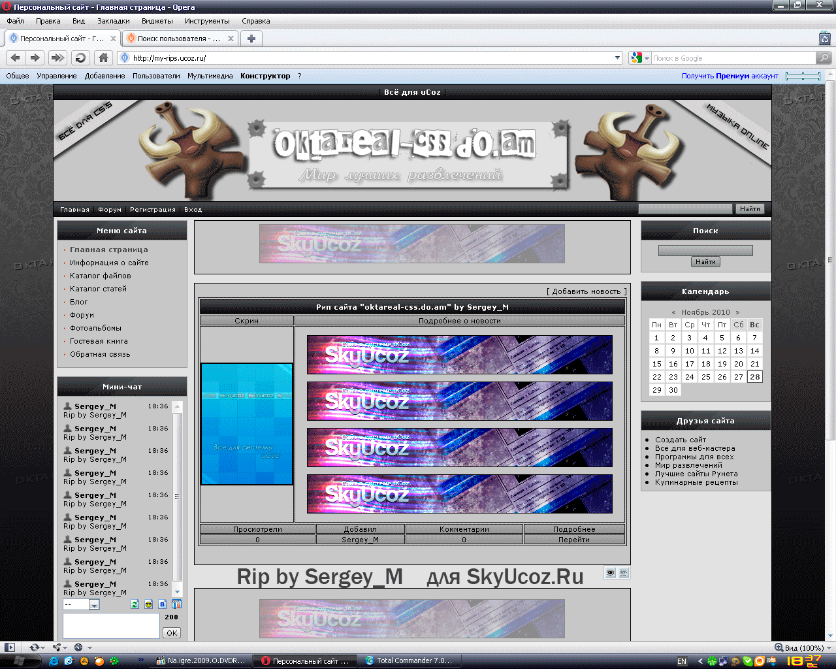Screen dimensions: 836x669
Task: Open the Закладки menu
Action: 114,21
